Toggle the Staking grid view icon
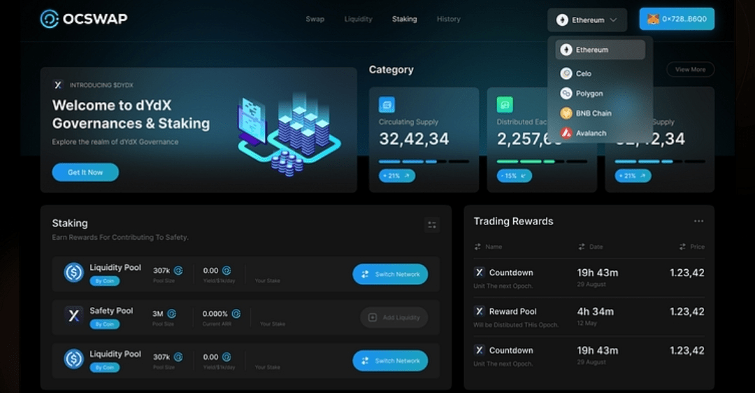The width and height of the screenshot is (755, 393). point(432,225)
